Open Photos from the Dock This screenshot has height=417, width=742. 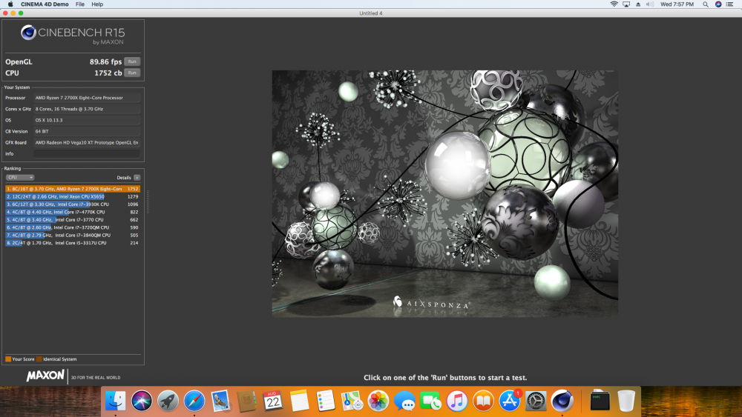pyautogui.click(x=378, y=401)
